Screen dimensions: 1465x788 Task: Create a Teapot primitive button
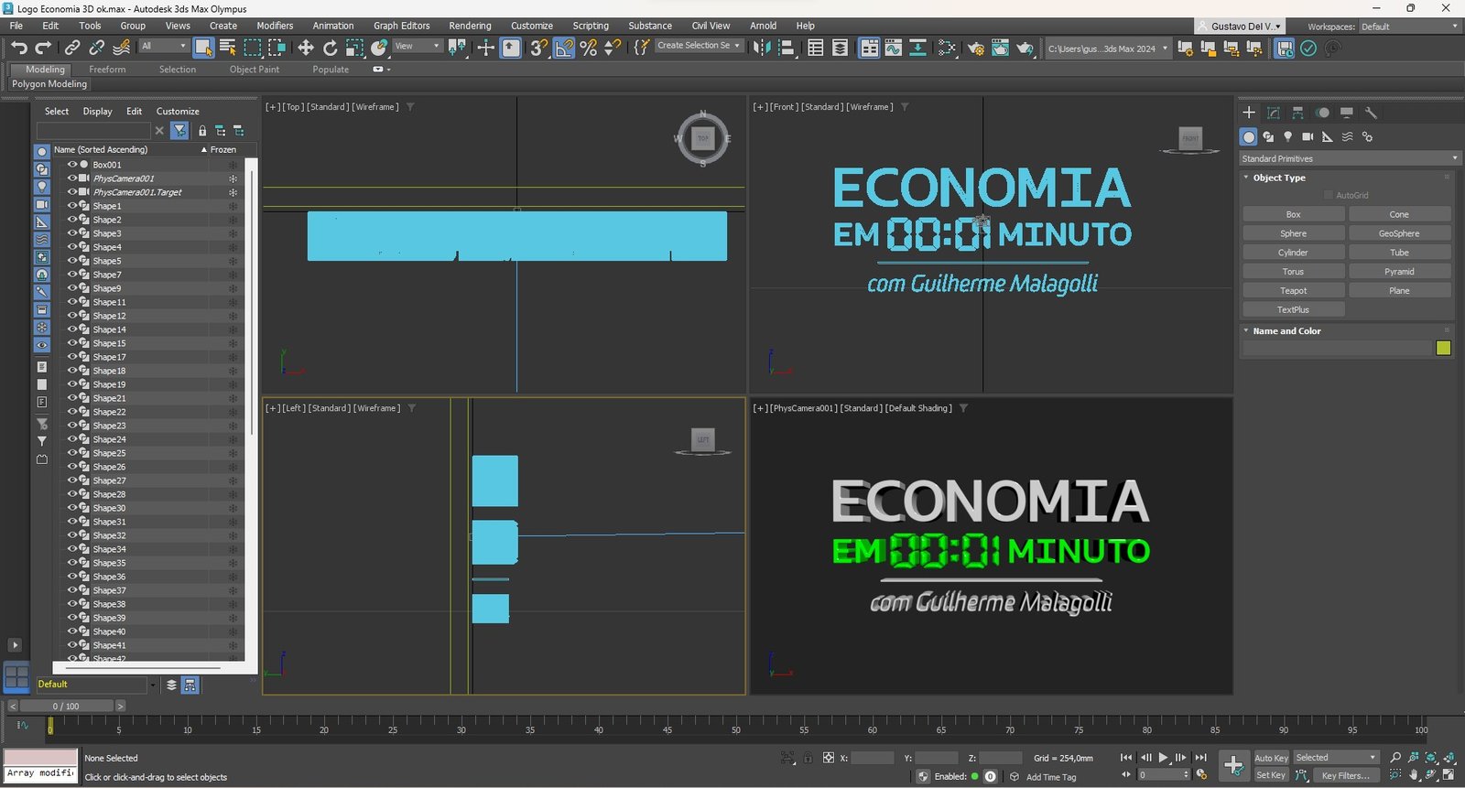pyautogui.click(x=1293, y=291)
